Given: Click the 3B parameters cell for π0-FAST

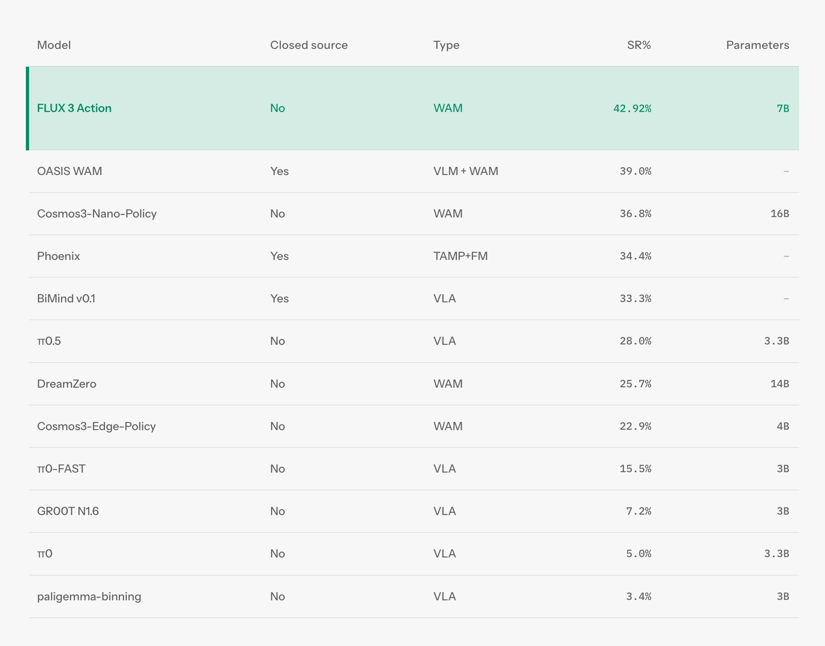Looking at the screenshot, I should [783, 469].
